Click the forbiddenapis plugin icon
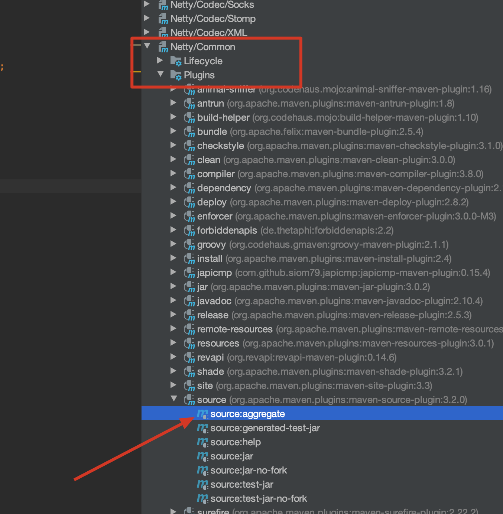The height and width of the screenshot is (514, 503). (189, 230)
